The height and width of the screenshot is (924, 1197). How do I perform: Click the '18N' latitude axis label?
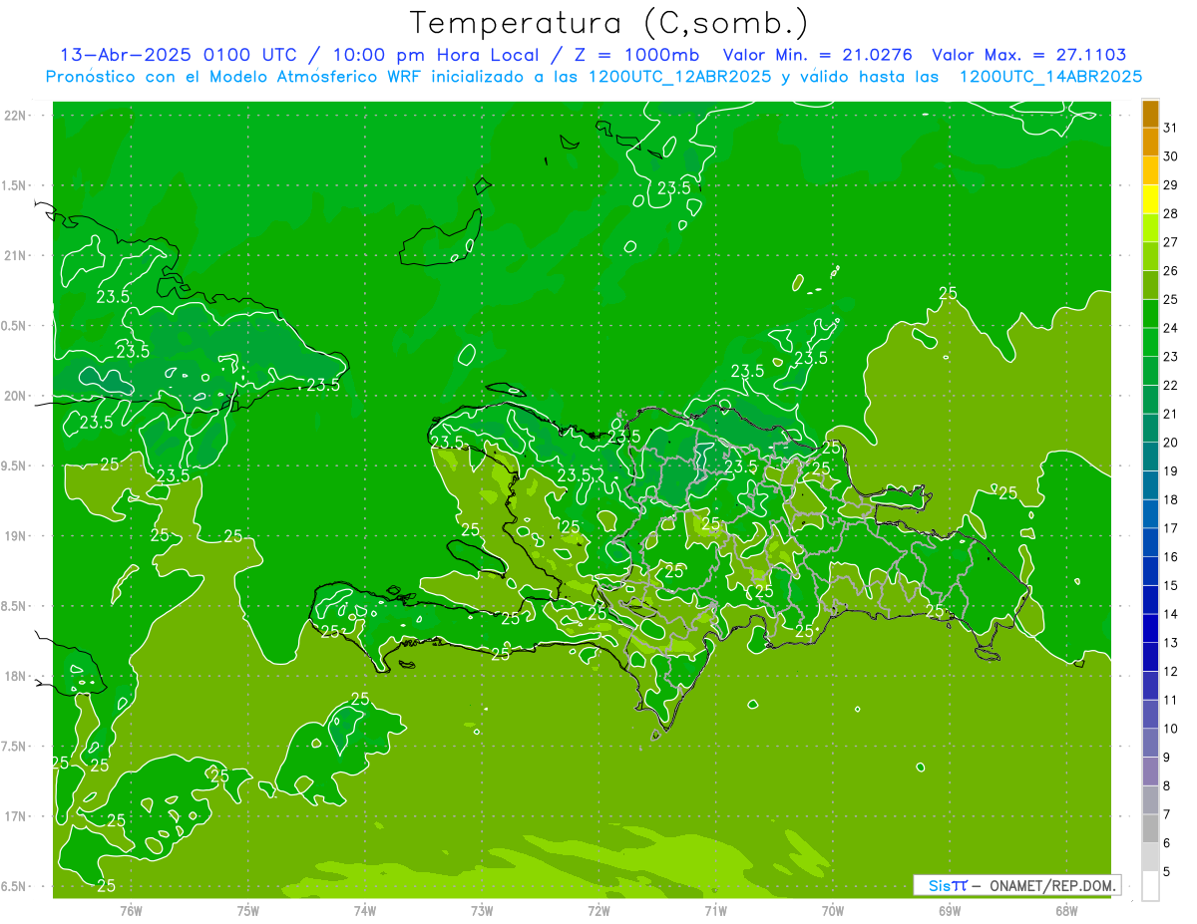[x=17, y=676]
